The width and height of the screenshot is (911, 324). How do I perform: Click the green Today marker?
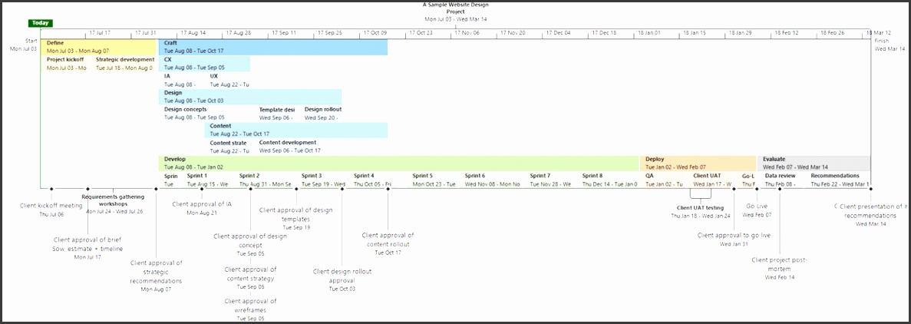pyautogui.click(x=41, y=23)
